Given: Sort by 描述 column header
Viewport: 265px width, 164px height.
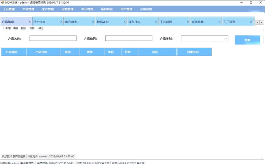Looking at the screenshot, I should [157, 52].
